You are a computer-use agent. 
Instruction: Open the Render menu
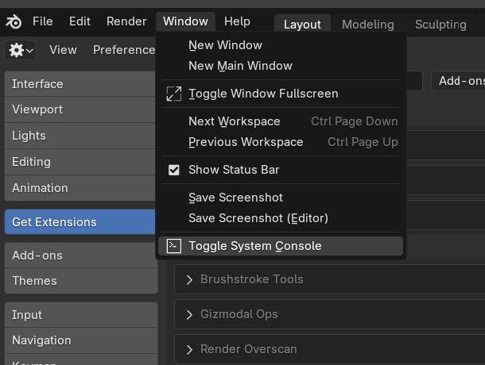click(126, 21)
